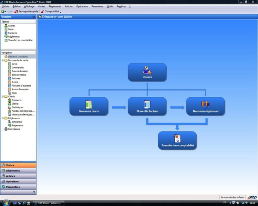Open the forward button dropdown arrow
The image size is (258, 206).
click(x=12, y=12)
